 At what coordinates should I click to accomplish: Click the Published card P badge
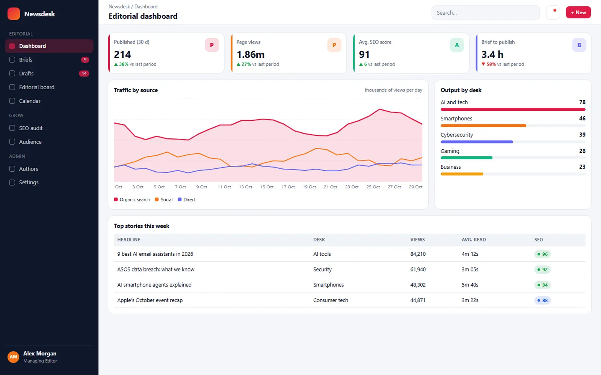[x=212, y=45]
